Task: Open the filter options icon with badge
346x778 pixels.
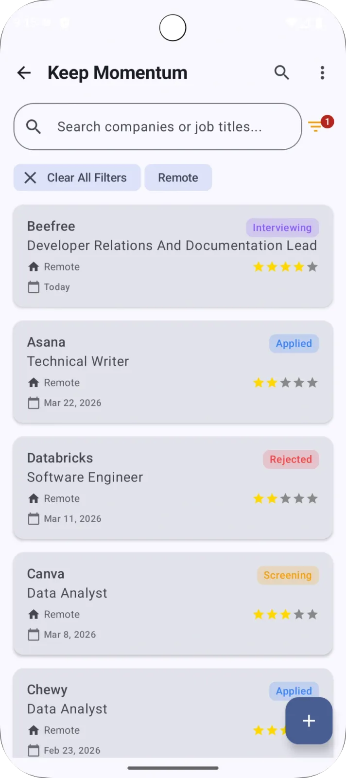Action: tap(316, 126)
